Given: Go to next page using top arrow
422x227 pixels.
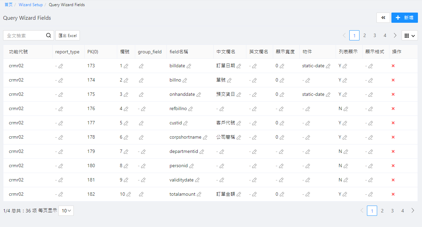Looking at the screenshot, I should point(395,35).
